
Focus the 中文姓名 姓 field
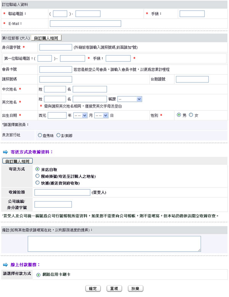click(55, 89)
